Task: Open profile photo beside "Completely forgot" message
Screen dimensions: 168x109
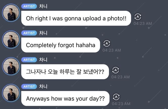Action: (x=11, y=40)
